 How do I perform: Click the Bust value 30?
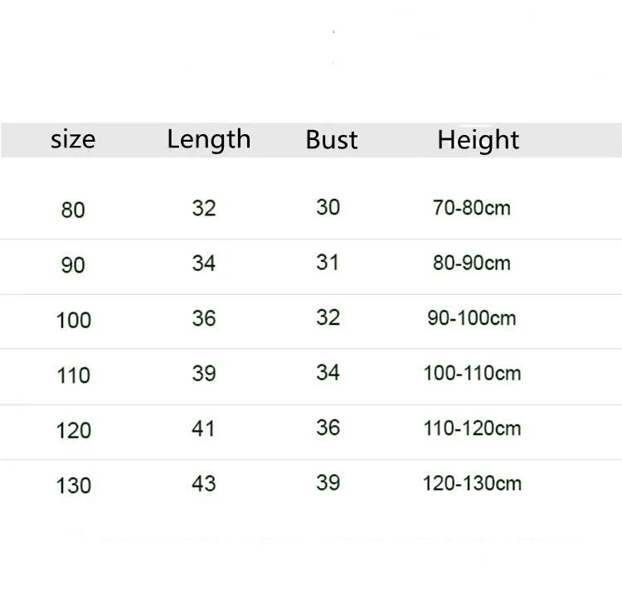coord(328,207)
